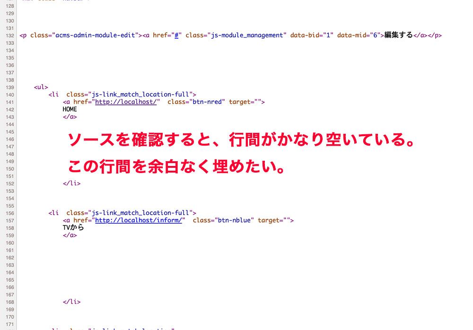Click line number 132 in the gutter

pos(9,35)
